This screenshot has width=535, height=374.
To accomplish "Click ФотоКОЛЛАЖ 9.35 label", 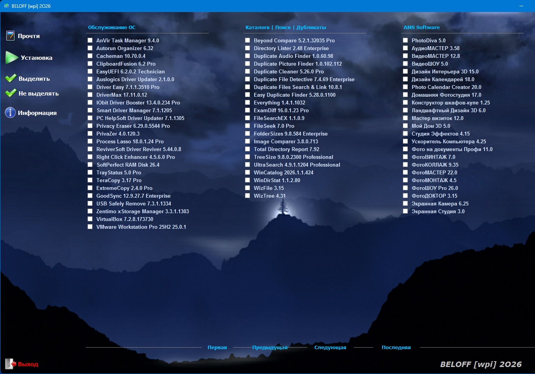I will pos(435,165).
